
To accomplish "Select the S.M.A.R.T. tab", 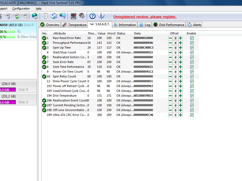I will click(x=100, y=24).
